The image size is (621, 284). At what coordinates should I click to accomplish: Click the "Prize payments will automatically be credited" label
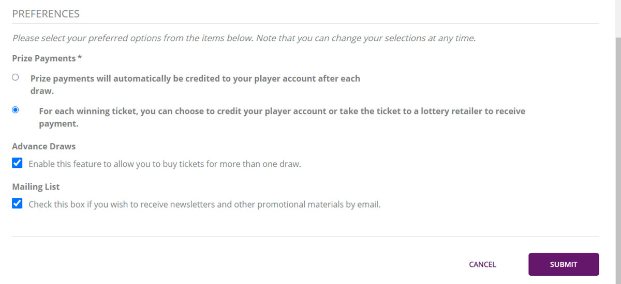(x=195, y=78)
